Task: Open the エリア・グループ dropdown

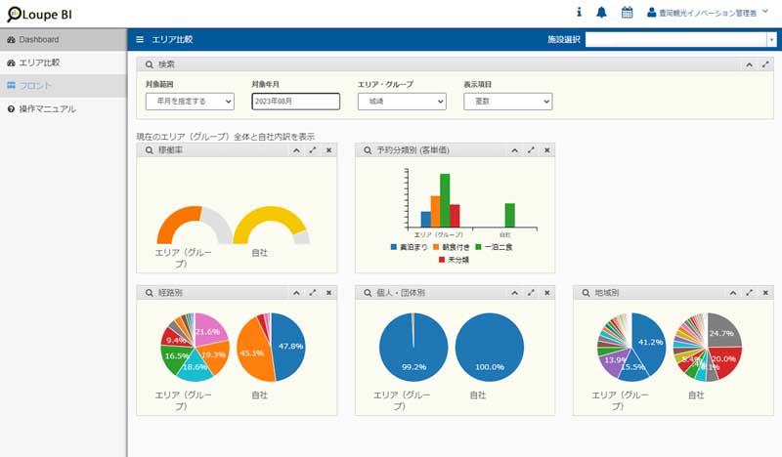Action: [x=402, y=102]
